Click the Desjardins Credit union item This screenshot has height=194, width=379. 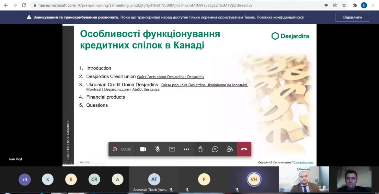[x=111, y=77]
